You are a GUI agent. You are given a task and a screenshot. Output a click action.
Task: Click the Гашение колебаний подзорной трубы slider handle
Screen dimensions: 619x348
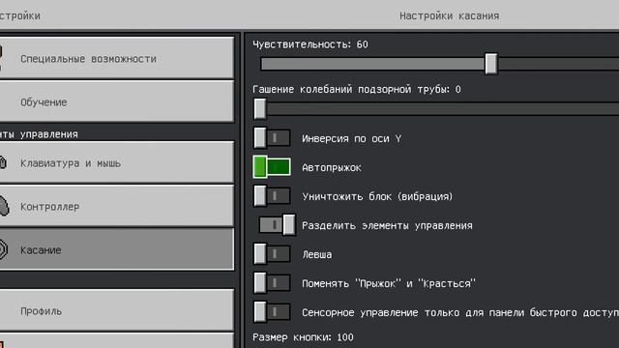tap(260, 108)
